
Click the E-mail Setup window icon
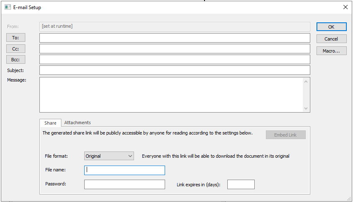tap(7, 7)
